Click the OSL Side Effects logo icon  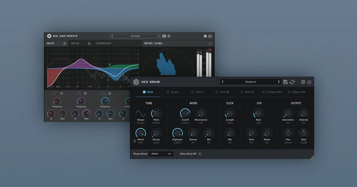click(x=49, y=36)
